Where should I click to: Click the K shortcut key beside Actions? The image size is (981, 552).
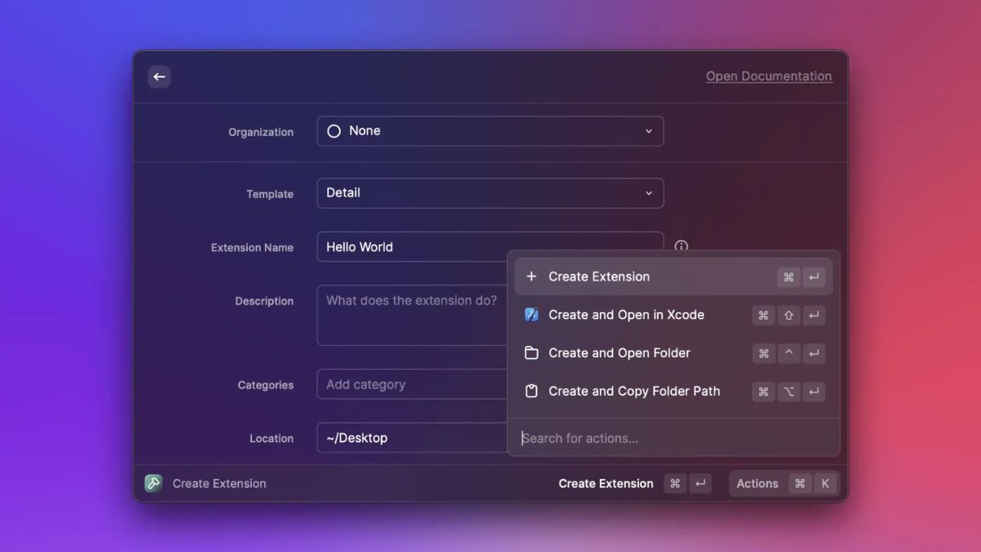pyautogui.click(x=825, y=483)
